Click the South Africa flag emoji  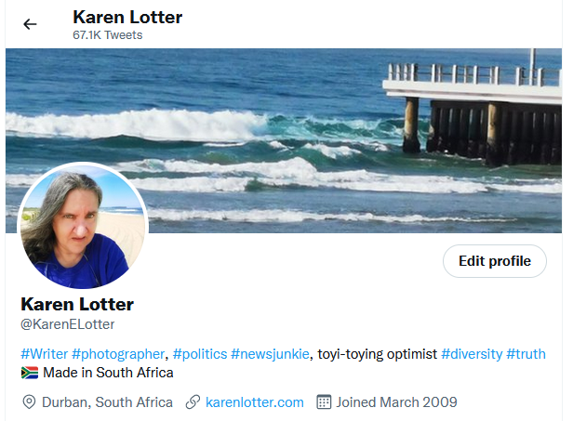30,373
